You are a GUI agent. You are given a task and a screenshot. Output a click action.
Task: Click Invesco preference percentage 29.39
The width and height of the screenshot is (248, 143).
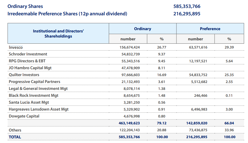(x=229, y=47)
